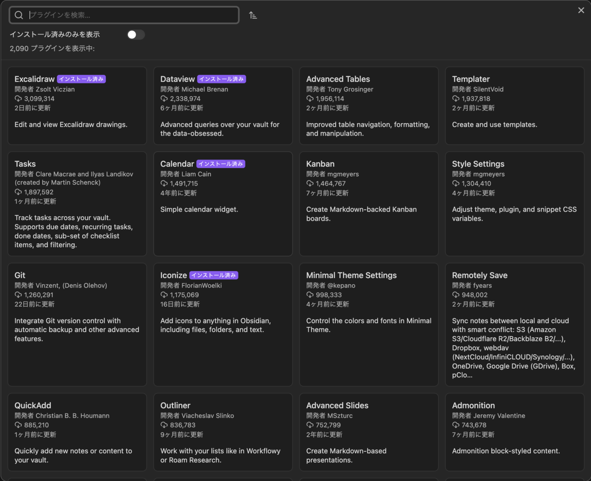View the Style Settings plugin
This screenshot has height=481, width=591.
tap(514, 204)
